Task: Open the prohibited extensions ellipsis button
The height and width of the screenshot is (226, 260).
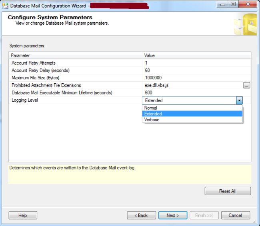Action: pyautogui.click(x=246, y=85)
